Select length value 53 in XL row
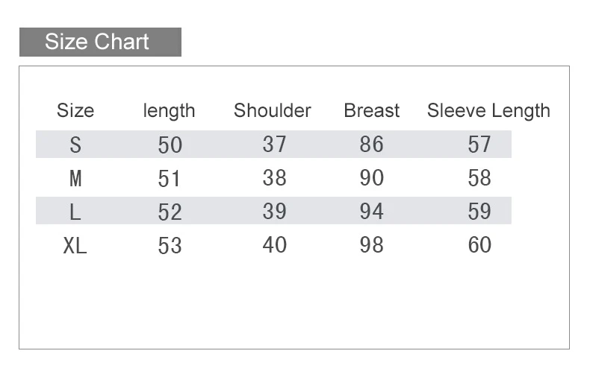Screen dimensions: 590x383 [x=170, y=246]
